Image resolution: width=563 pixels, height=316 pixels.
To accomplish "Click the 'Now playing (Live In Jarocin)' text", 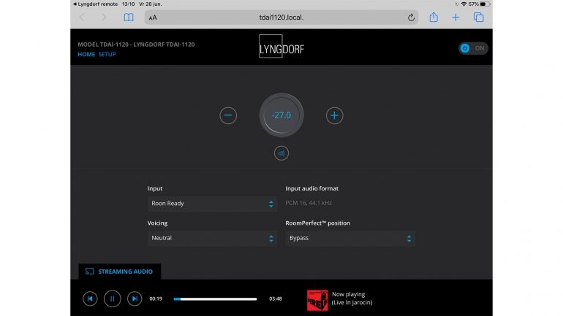I will tap(352, 298).
